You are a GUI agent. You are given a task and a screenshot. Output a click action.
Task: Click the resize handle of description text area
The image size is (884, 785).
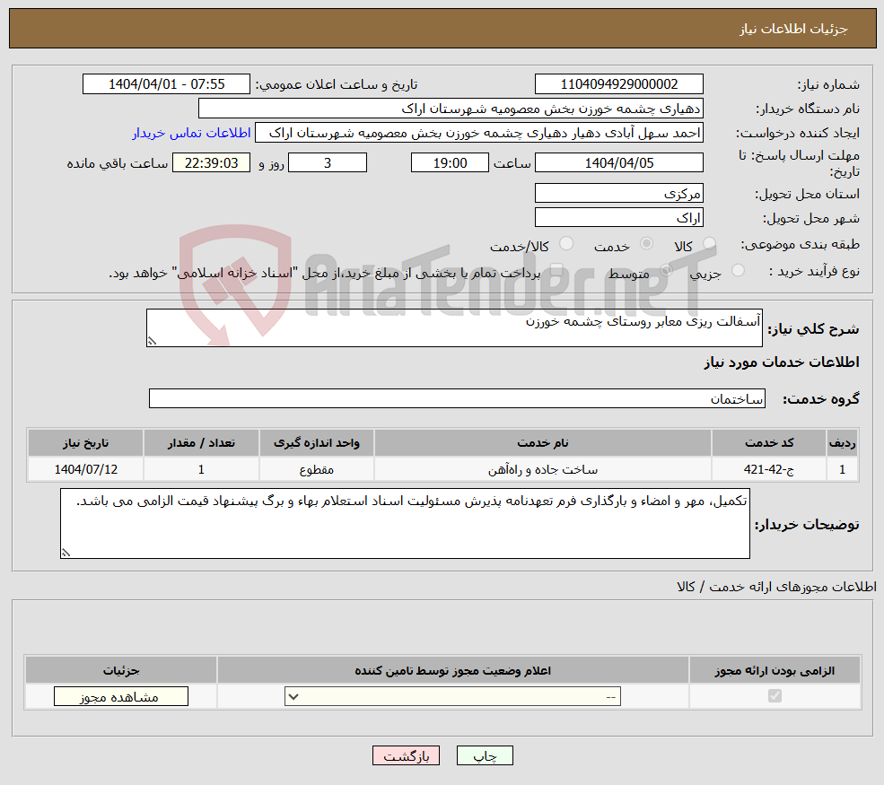coord(152,341)
